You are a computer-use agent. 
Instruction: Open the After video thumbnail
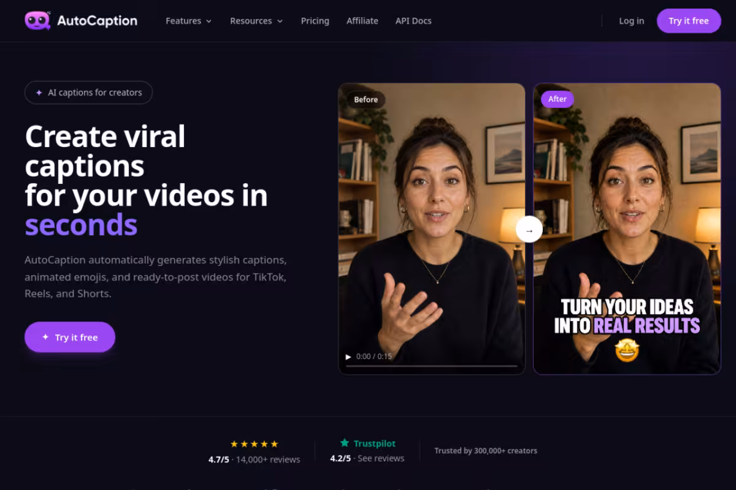click(627, 228)
